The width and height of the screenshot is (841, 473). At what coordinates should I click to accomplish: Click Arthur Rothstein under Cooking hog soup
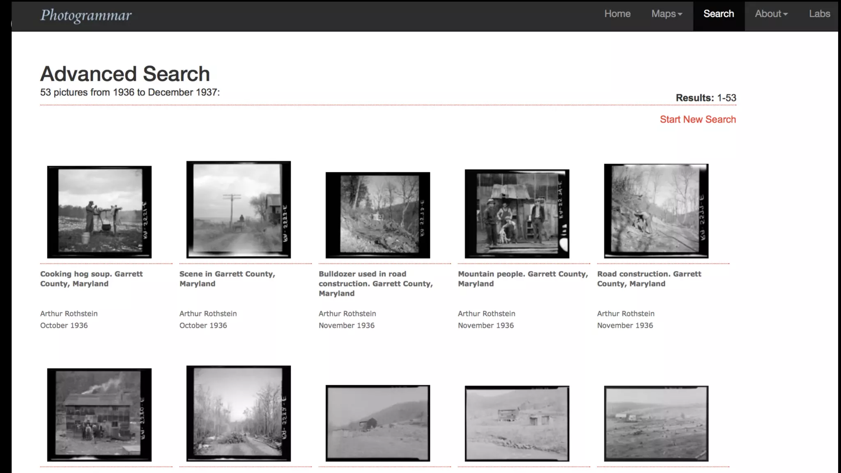[x=69, y=314]
